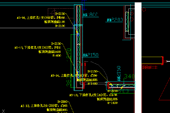
Task: Select the A5-14 annotation text
Action: pos(74,76)
